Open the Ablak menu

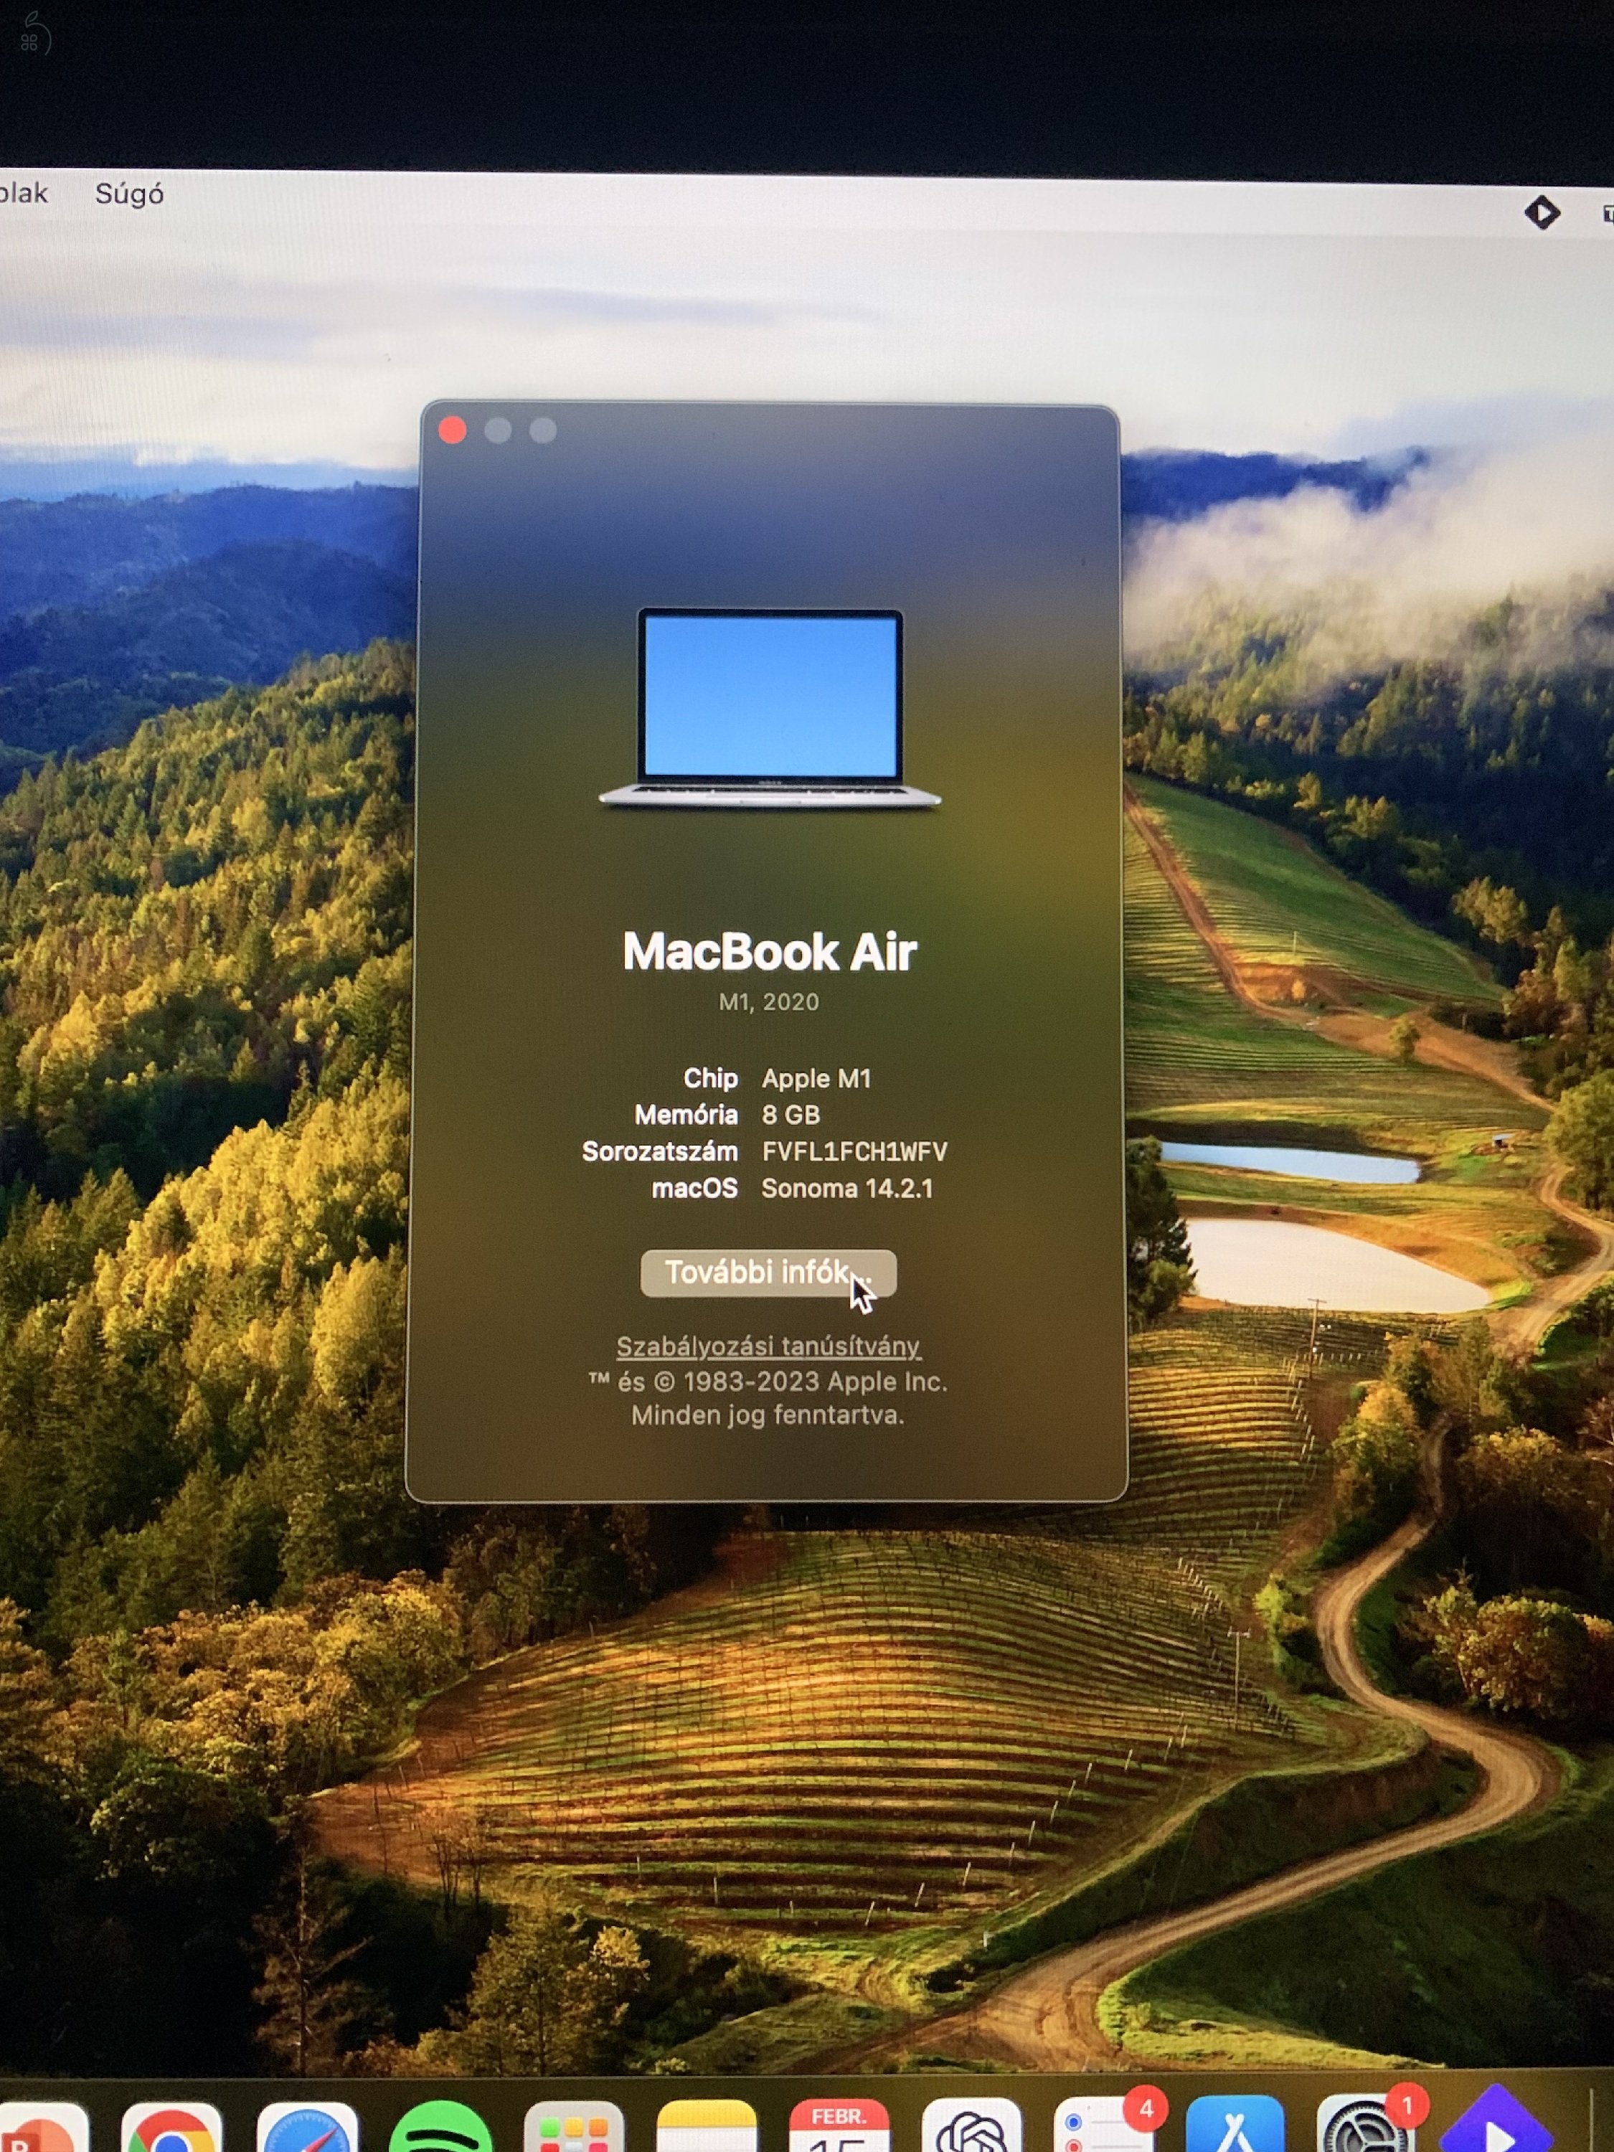point(24,194)
